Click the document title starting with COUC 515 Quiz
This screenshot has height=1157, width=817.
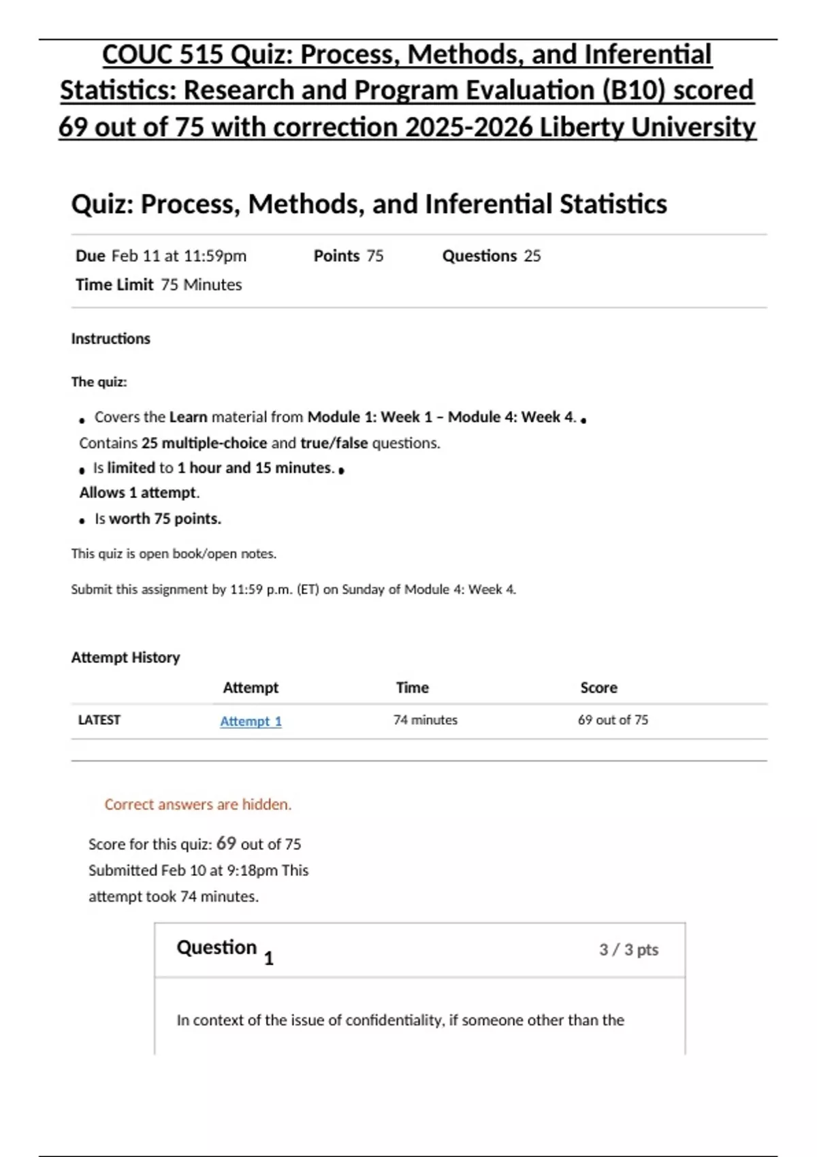[407, 91]
